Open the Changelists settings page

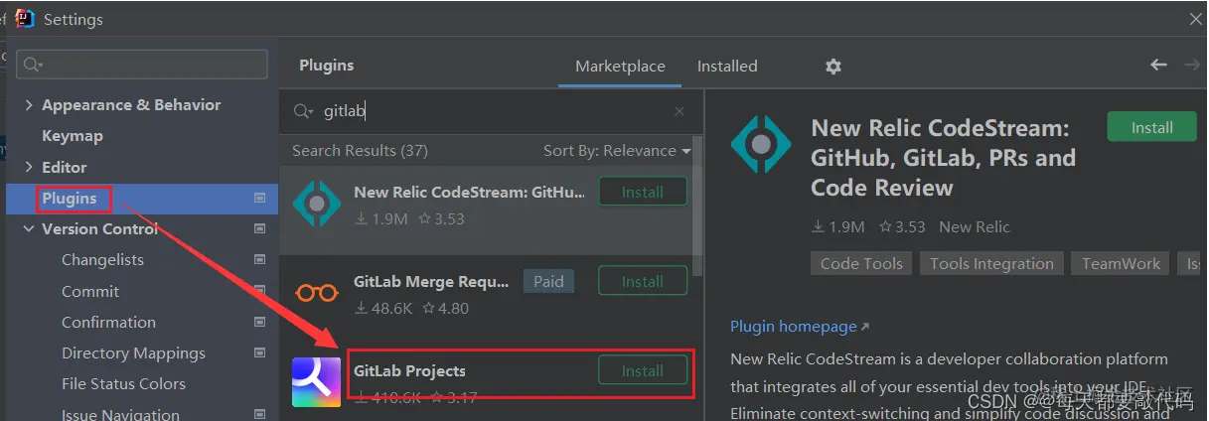pos(102,259)
